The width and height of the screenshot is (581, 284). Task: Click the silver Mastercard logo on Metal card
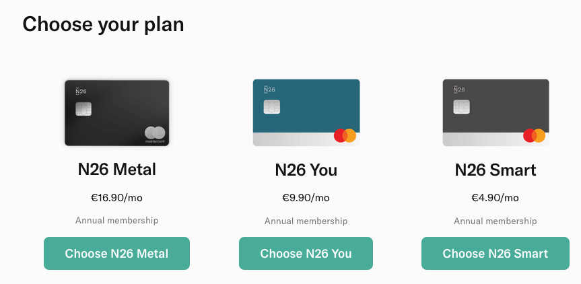tap(155, 134)
